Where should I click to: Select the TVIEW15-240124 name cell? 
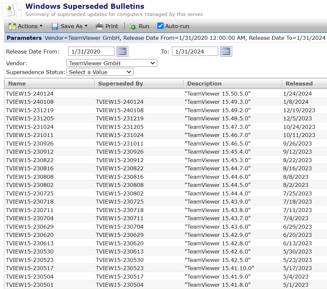point(30,94)
